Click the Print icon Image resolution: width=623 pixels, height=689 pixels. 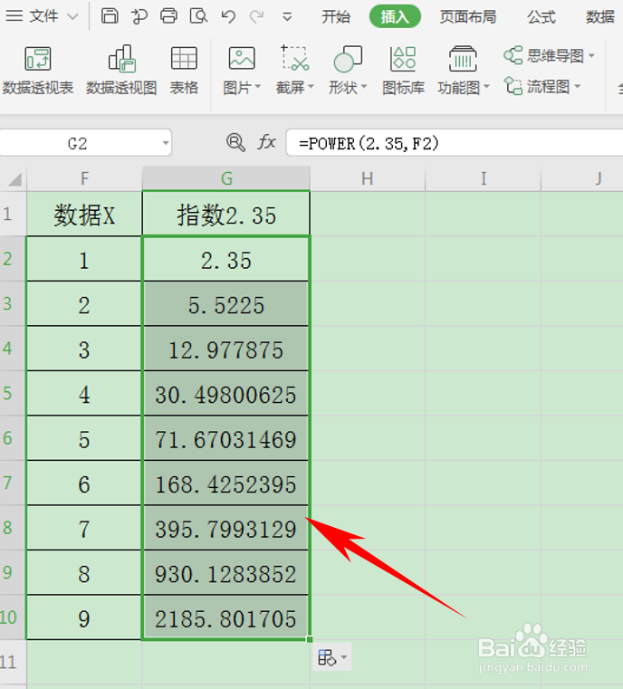coord(168,16)
